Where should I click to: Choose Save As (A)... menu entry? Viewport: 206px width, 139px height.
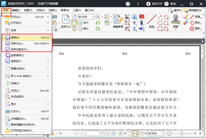tap(27, 44)
